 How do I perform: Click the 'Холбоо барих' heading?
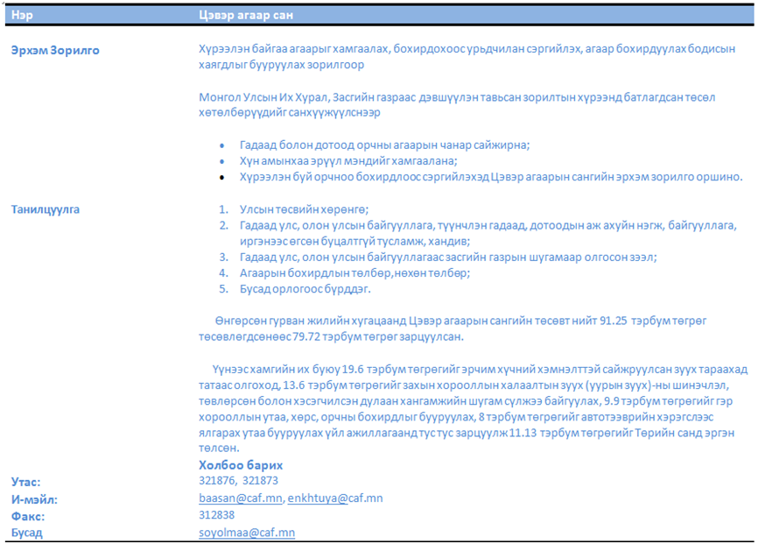(x=241, y=465)
